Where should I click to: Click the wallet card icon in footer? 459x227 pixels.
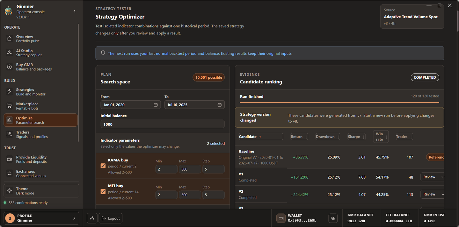click(x=281, y=218)
